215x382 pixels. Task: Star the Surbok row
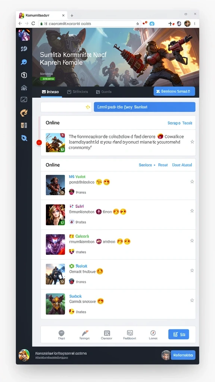[192, 300]
